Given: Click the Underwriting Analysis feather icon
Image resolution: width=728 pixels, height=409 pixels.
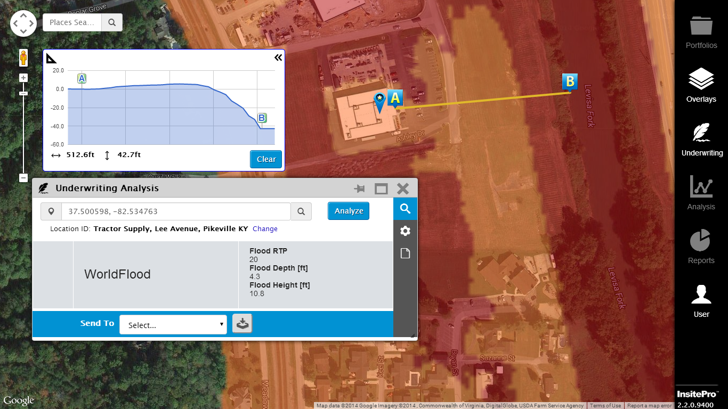Looking at the screenshot, I should point(44,189).
